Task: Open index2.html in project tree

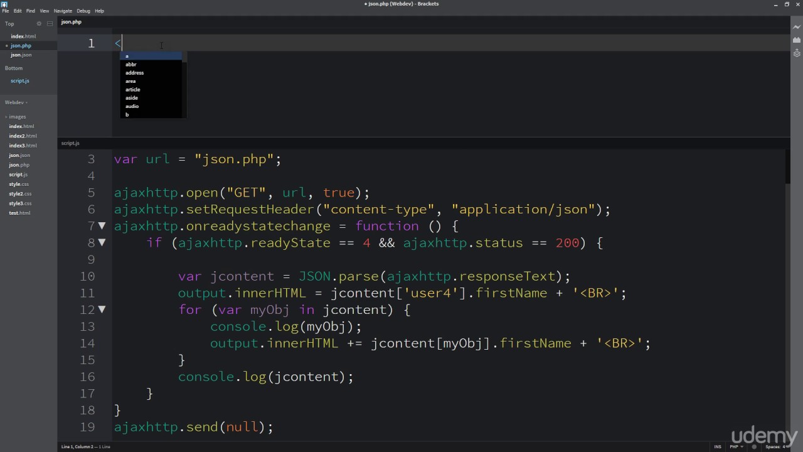Action: pyautogui.click(x=23, y=136)
